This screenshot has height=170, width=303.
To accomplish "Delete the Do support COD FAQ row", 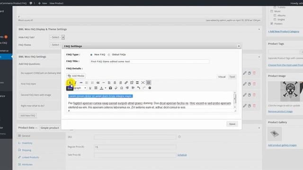I will (x=254, y=73).
